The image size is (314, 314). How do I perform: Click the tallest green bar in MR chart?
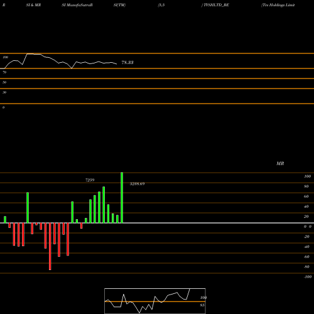click(x=122, y=198)
